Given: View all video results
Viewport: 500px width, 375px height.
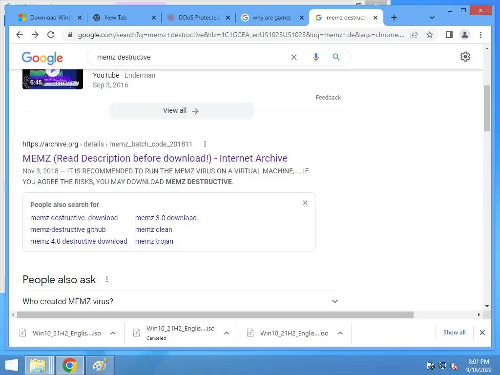Looking at the screenshot, I should [181, 111].
